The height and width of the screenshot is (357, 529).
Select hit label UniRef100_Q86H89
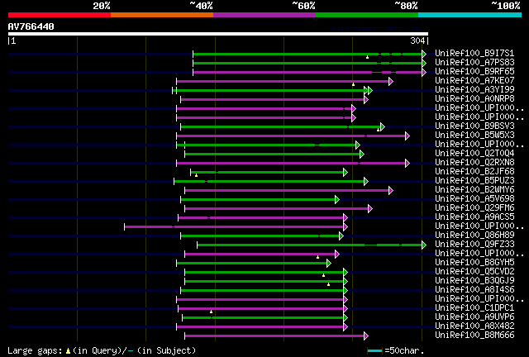pyautogui.click(x=474, y=236)
